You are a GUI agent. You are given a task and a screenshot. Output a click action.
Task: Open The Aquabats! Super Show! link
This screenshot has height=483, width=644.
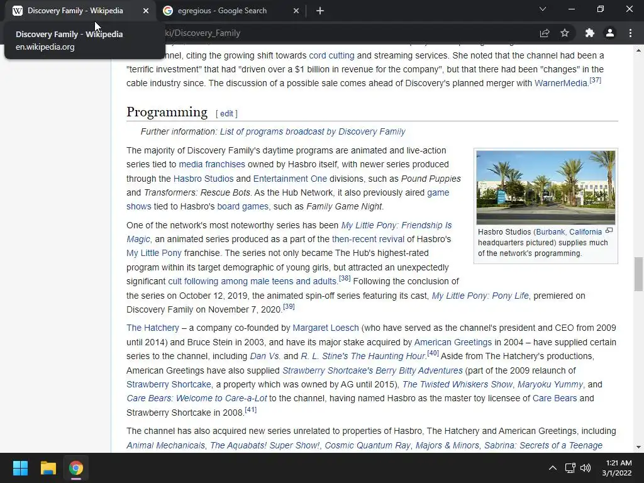coord(265,445)
